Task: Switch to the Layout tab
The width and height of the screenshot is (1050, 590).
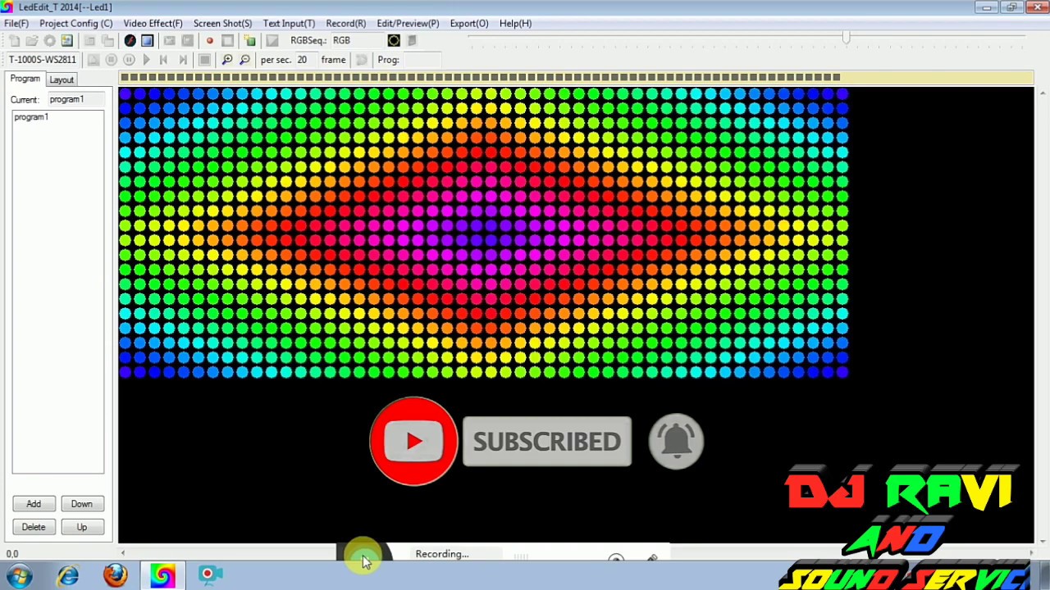Action: pyautogui.click(x=62, y=79)
